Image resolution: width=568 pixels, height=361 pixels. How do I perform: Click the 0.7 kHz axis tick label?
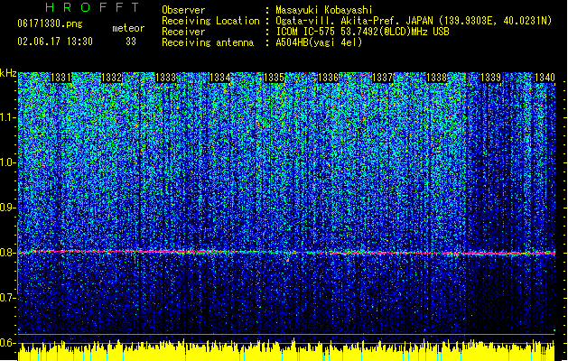pyautogui.click(x=8, y=298)
